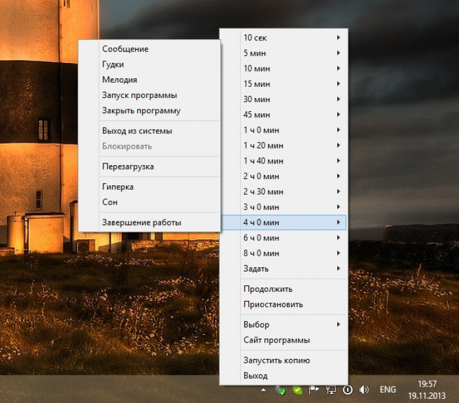Viewport: 459px width, 403px height.
Task: Select Гудки in the submenu
Action: pyautogui.click(x=149, y=64)
